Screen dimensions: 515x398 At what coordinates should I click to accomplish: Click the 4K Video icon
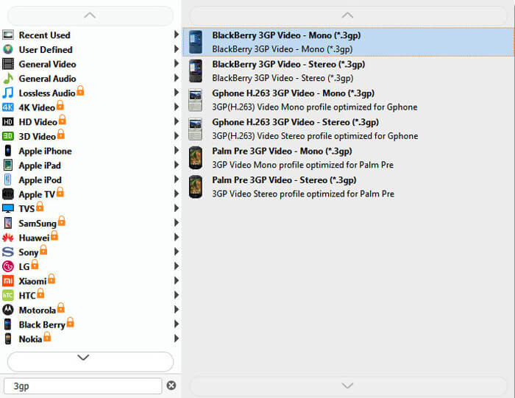[x=8, y=107]
